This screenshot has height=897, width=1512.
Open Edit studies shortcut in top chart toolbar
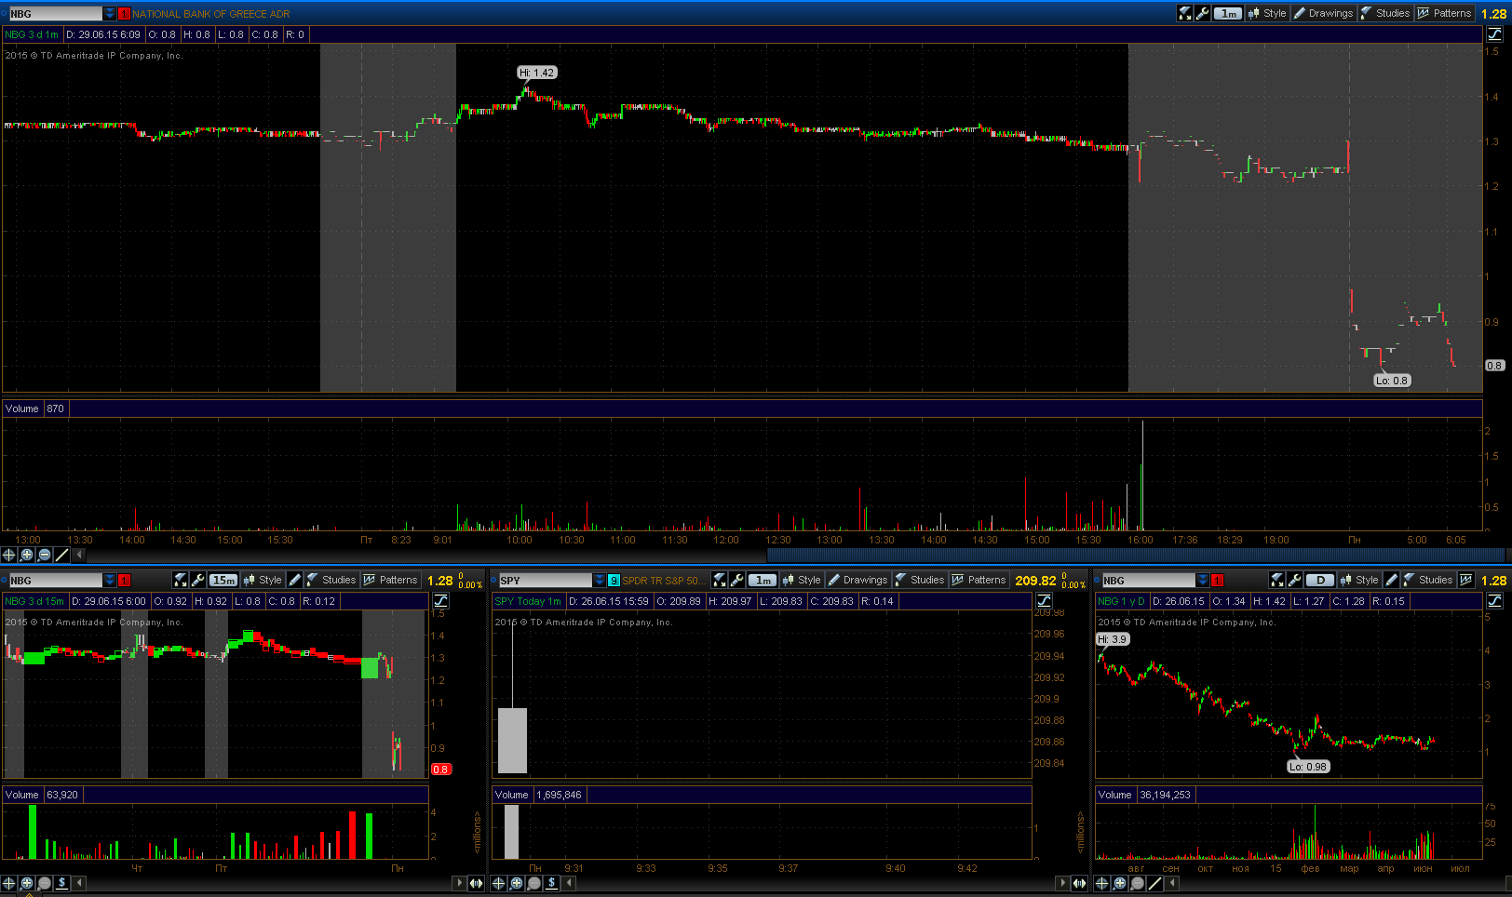tap(1185, 13)
